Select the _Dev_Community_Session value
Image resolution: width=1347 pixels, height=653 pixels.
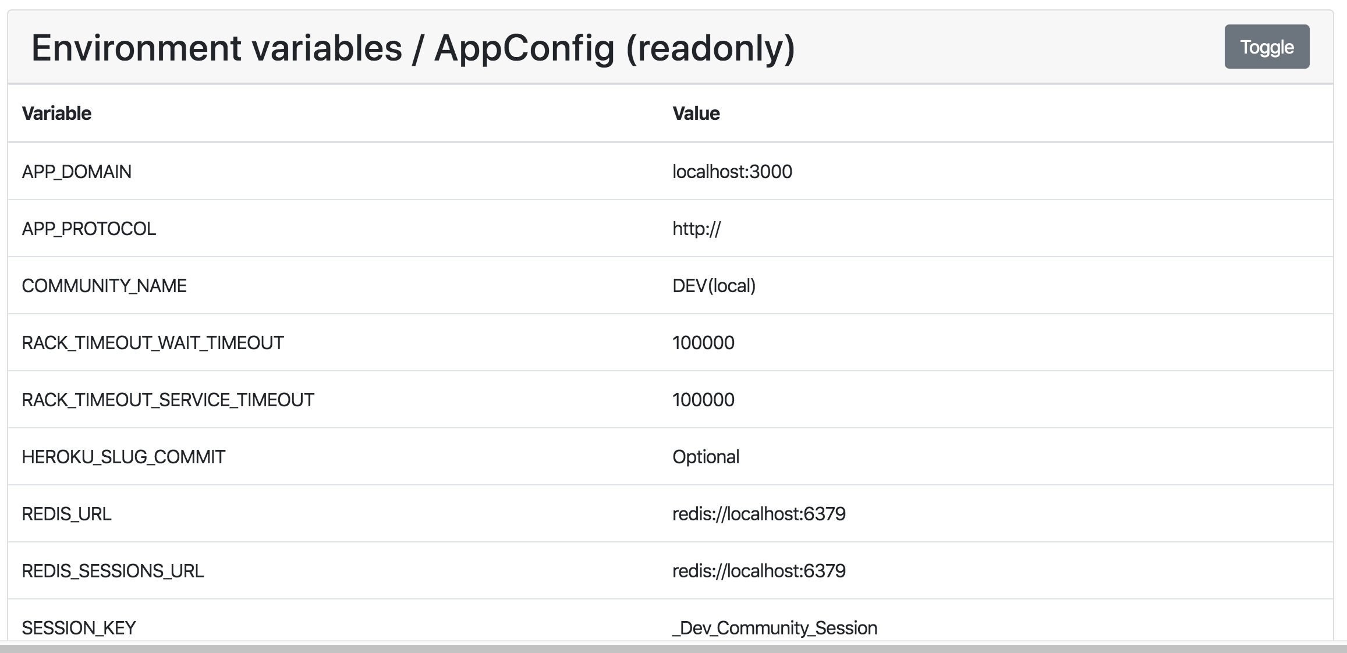[775, 628]
